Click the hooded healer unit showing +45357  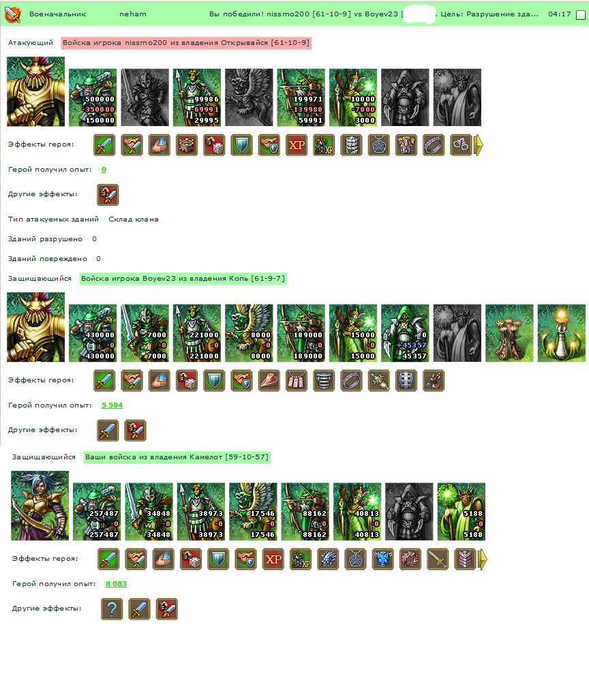pyautogui.click(x=406, y=333)
